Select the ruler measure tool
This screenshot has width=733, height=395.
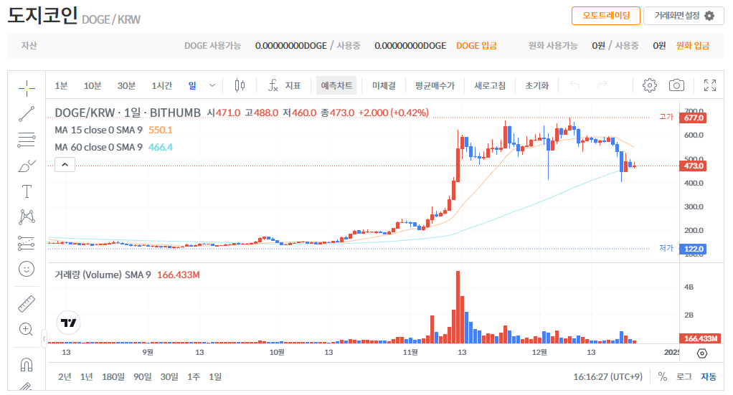point(27,303)
